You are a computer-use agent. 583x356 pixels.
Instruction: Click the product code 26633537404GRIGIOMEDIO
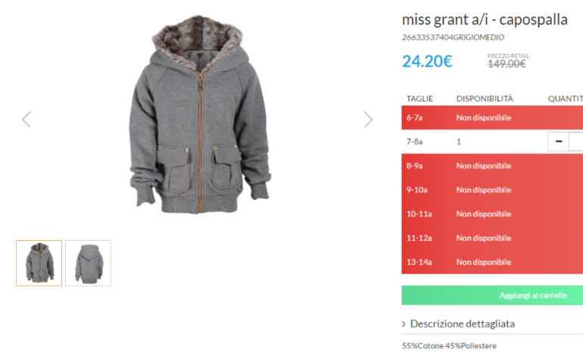point(453,37)
